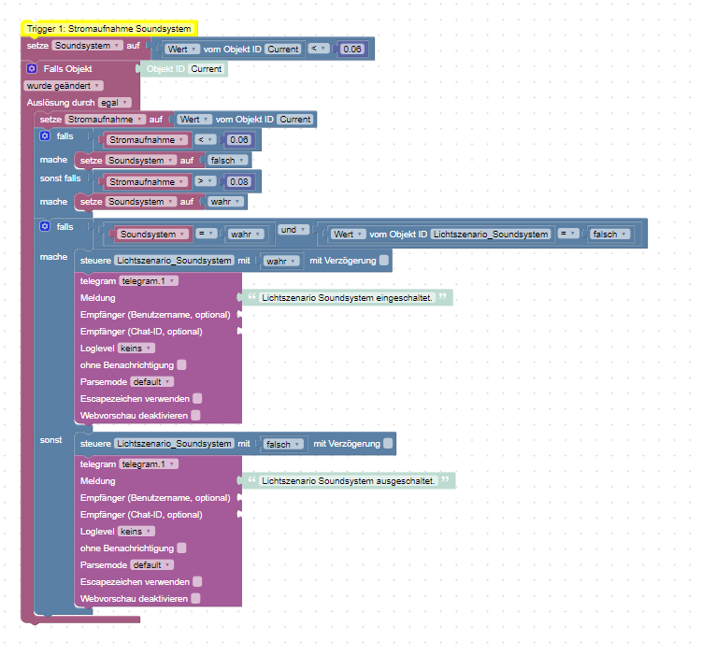Click Lichtszenario_Soundsystem ID in the falls condition

(x=491, y=235)
